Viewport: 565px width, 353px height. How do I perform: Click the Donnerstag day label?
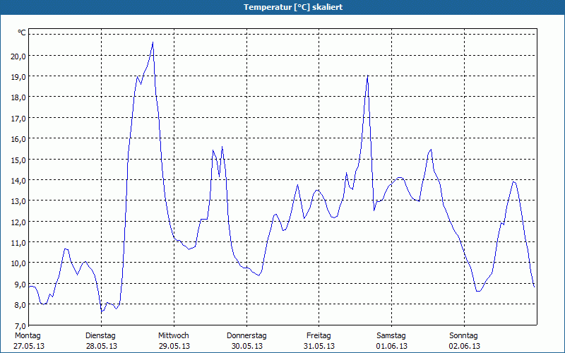point(246,336)
